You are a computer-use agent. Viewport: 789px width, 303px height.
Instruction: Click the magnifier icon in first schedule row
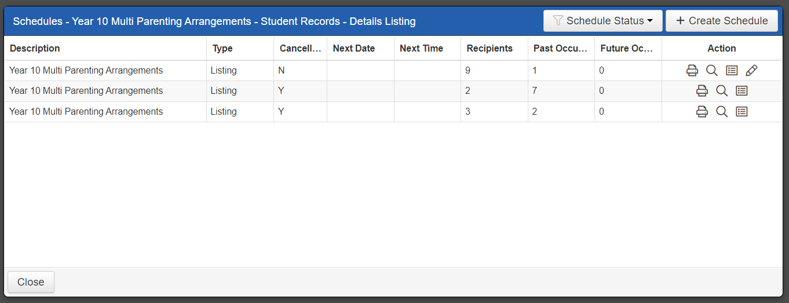[x=712, y=71]
